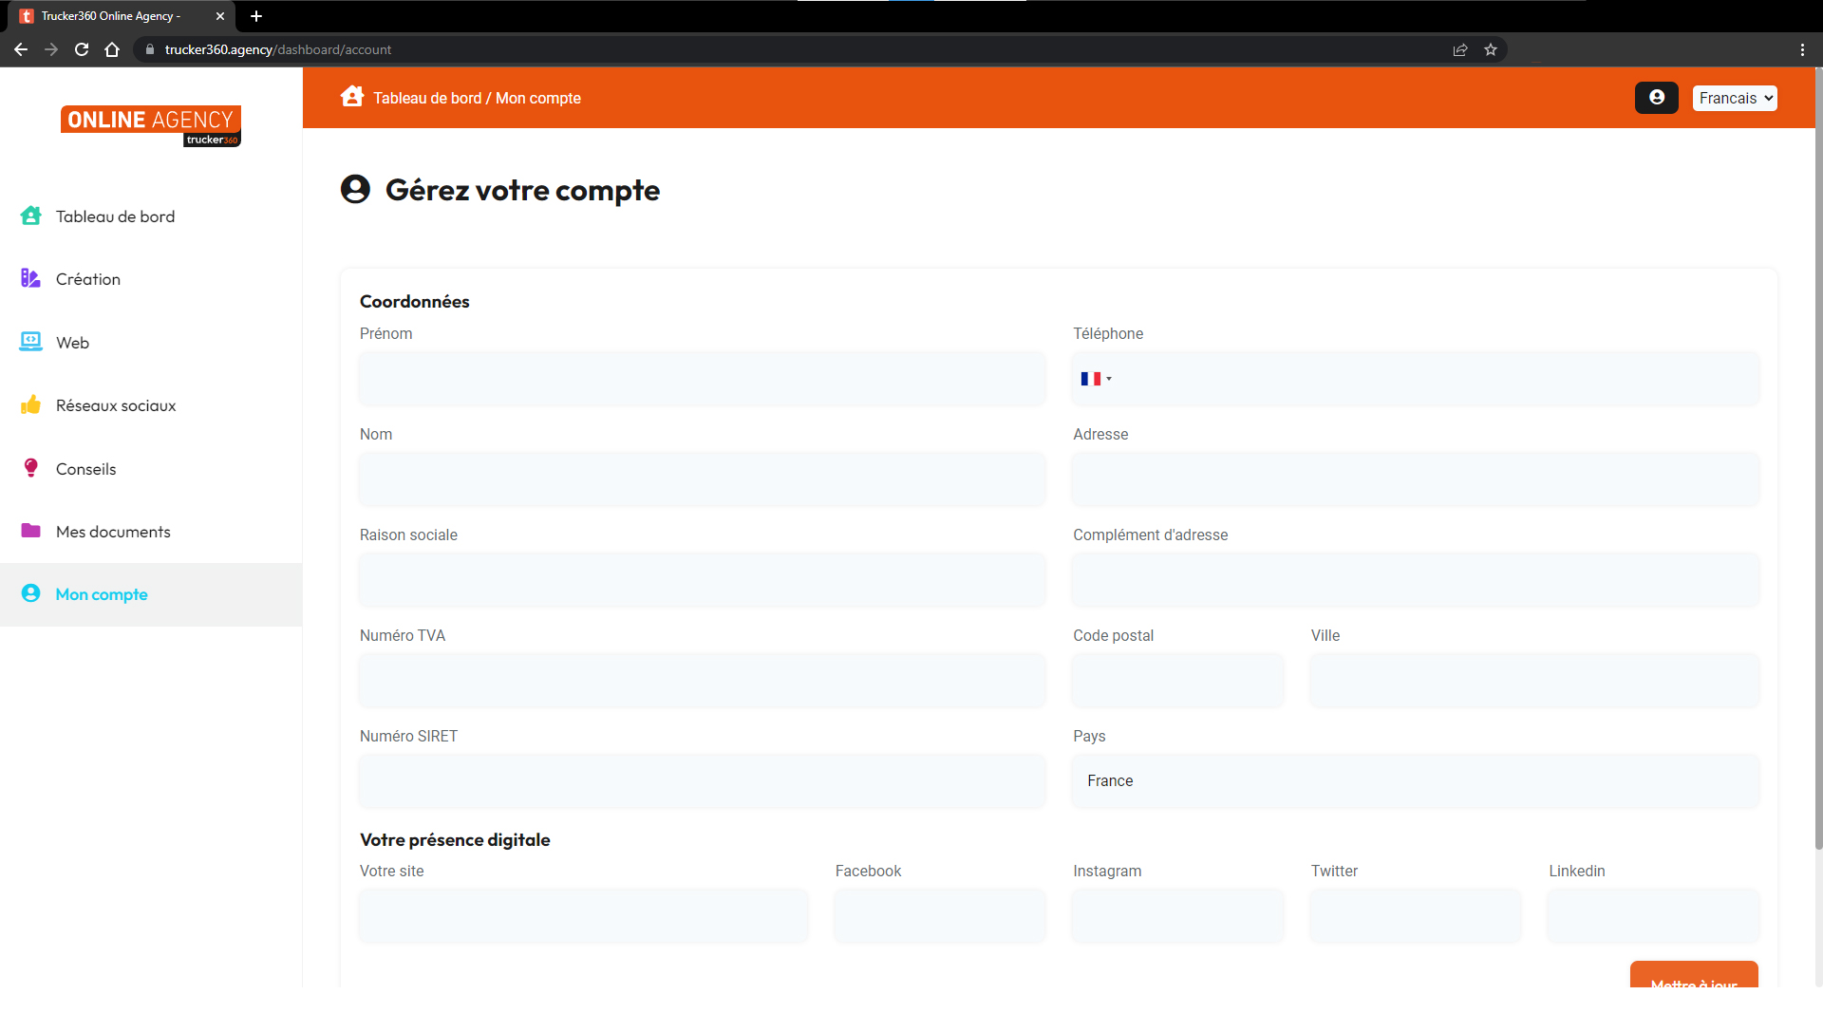Screen dimensions: 1823x1013
Task: Focus the Facebook input field
Action: 940,916
